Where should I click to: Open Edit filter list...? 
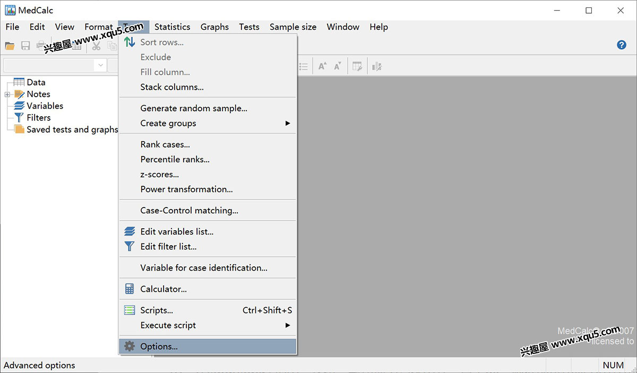pyautogui.click(x=208, y=247)
